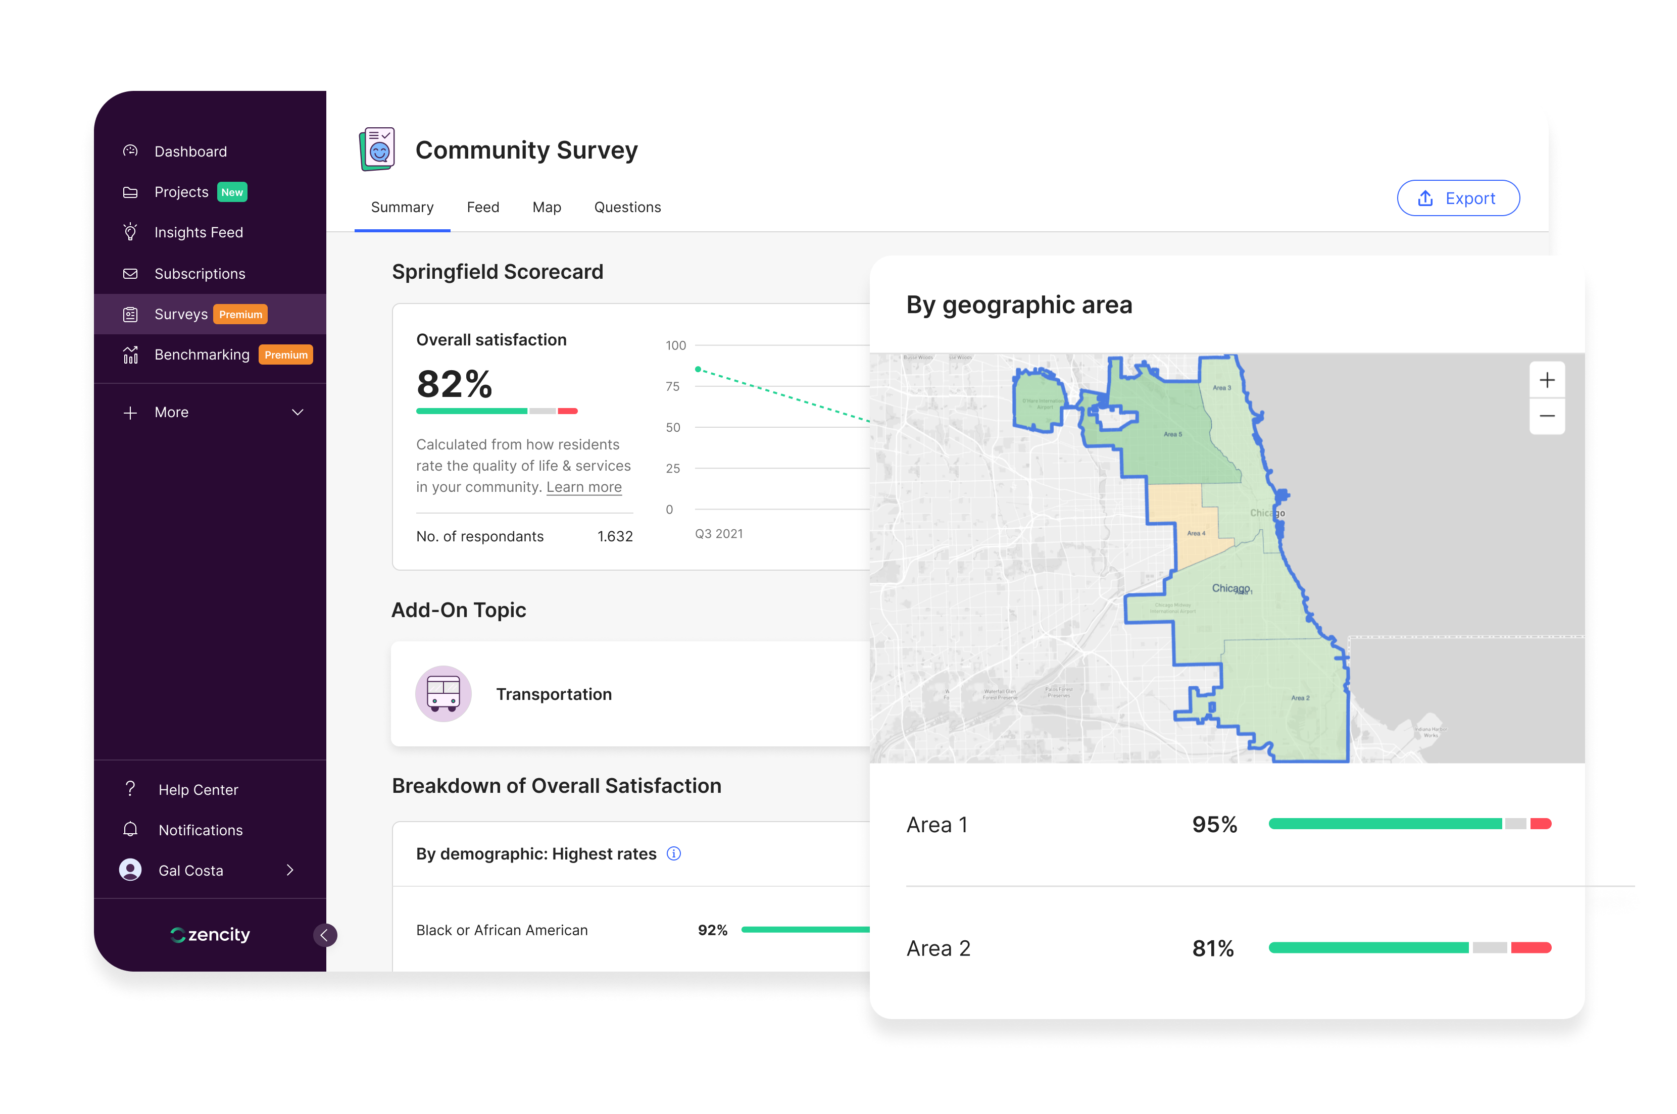Open the Questions tab
The width and height of the screenshot is (1677, 1114).
[x=627, y=207]
